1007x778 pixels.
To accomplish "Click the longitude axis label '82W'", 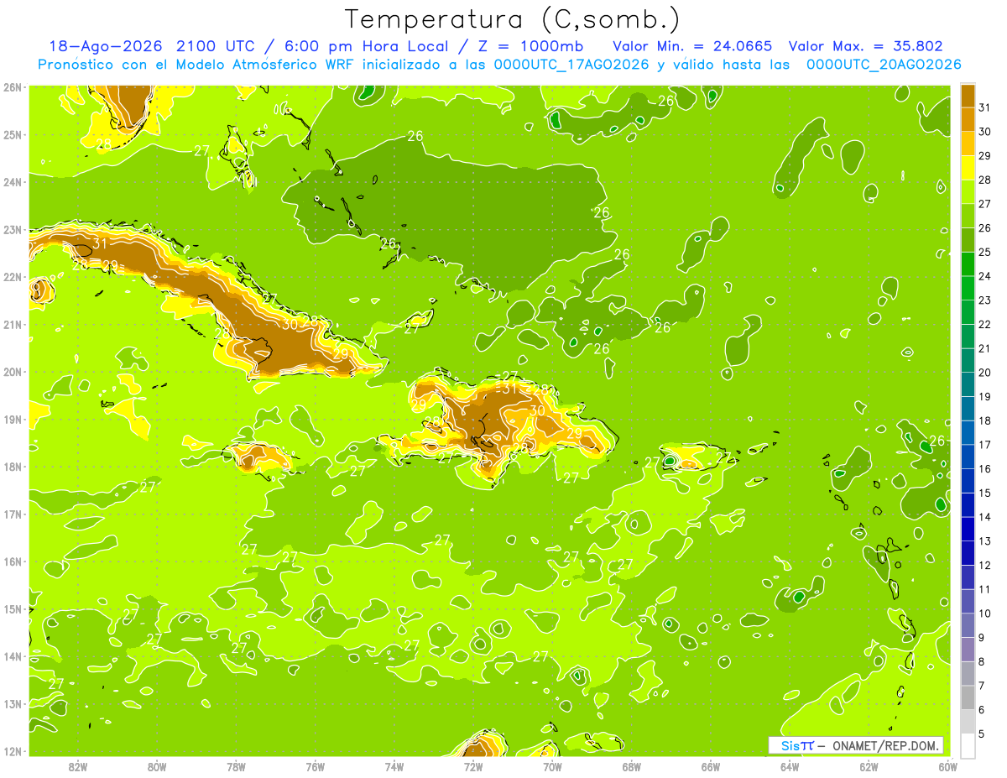I will tap(78, 766).
